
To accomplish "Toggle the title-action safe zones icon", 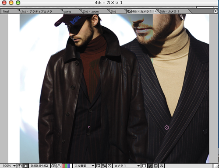I will click(x=19, y=166).
